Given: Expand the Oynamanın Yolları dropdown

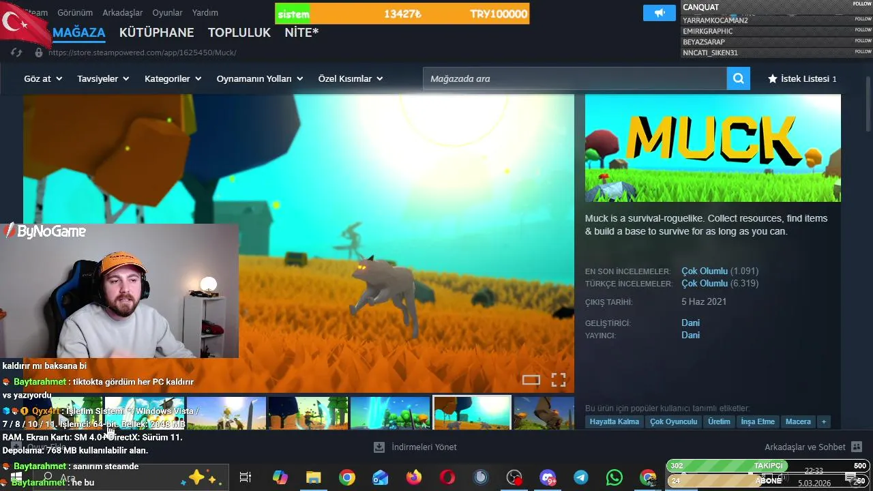Looking at the screenshot, I should [260, 79].
